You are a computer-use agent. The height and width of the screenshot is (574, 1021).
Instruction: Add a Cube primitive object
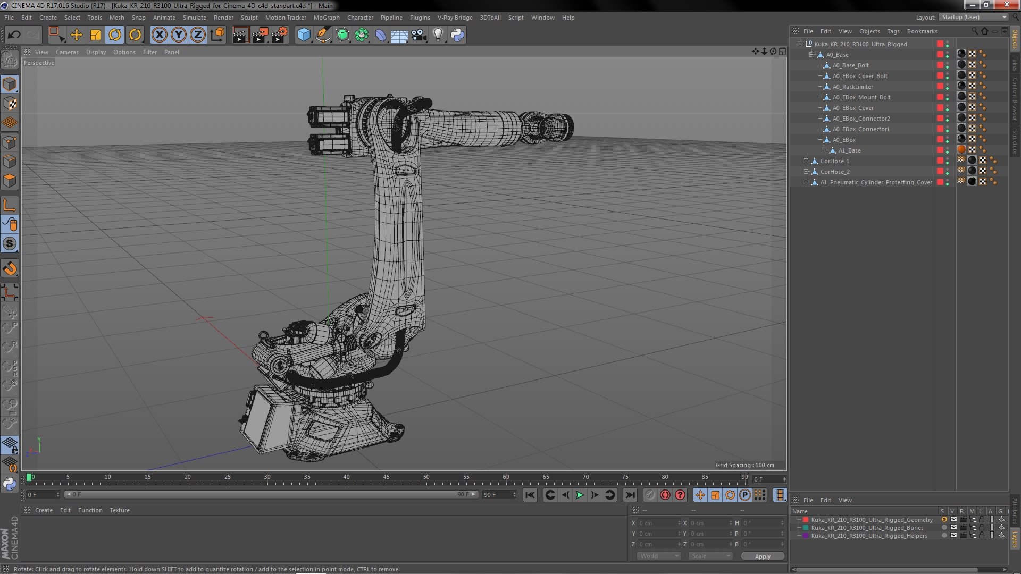coord(304,35)
